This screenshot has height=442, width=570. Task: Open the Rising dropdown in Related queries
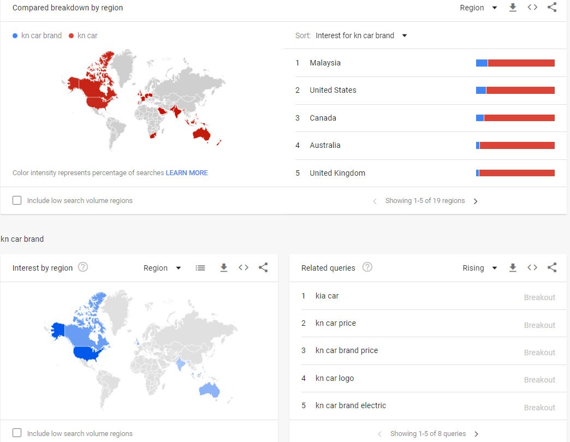pos(480,268)
